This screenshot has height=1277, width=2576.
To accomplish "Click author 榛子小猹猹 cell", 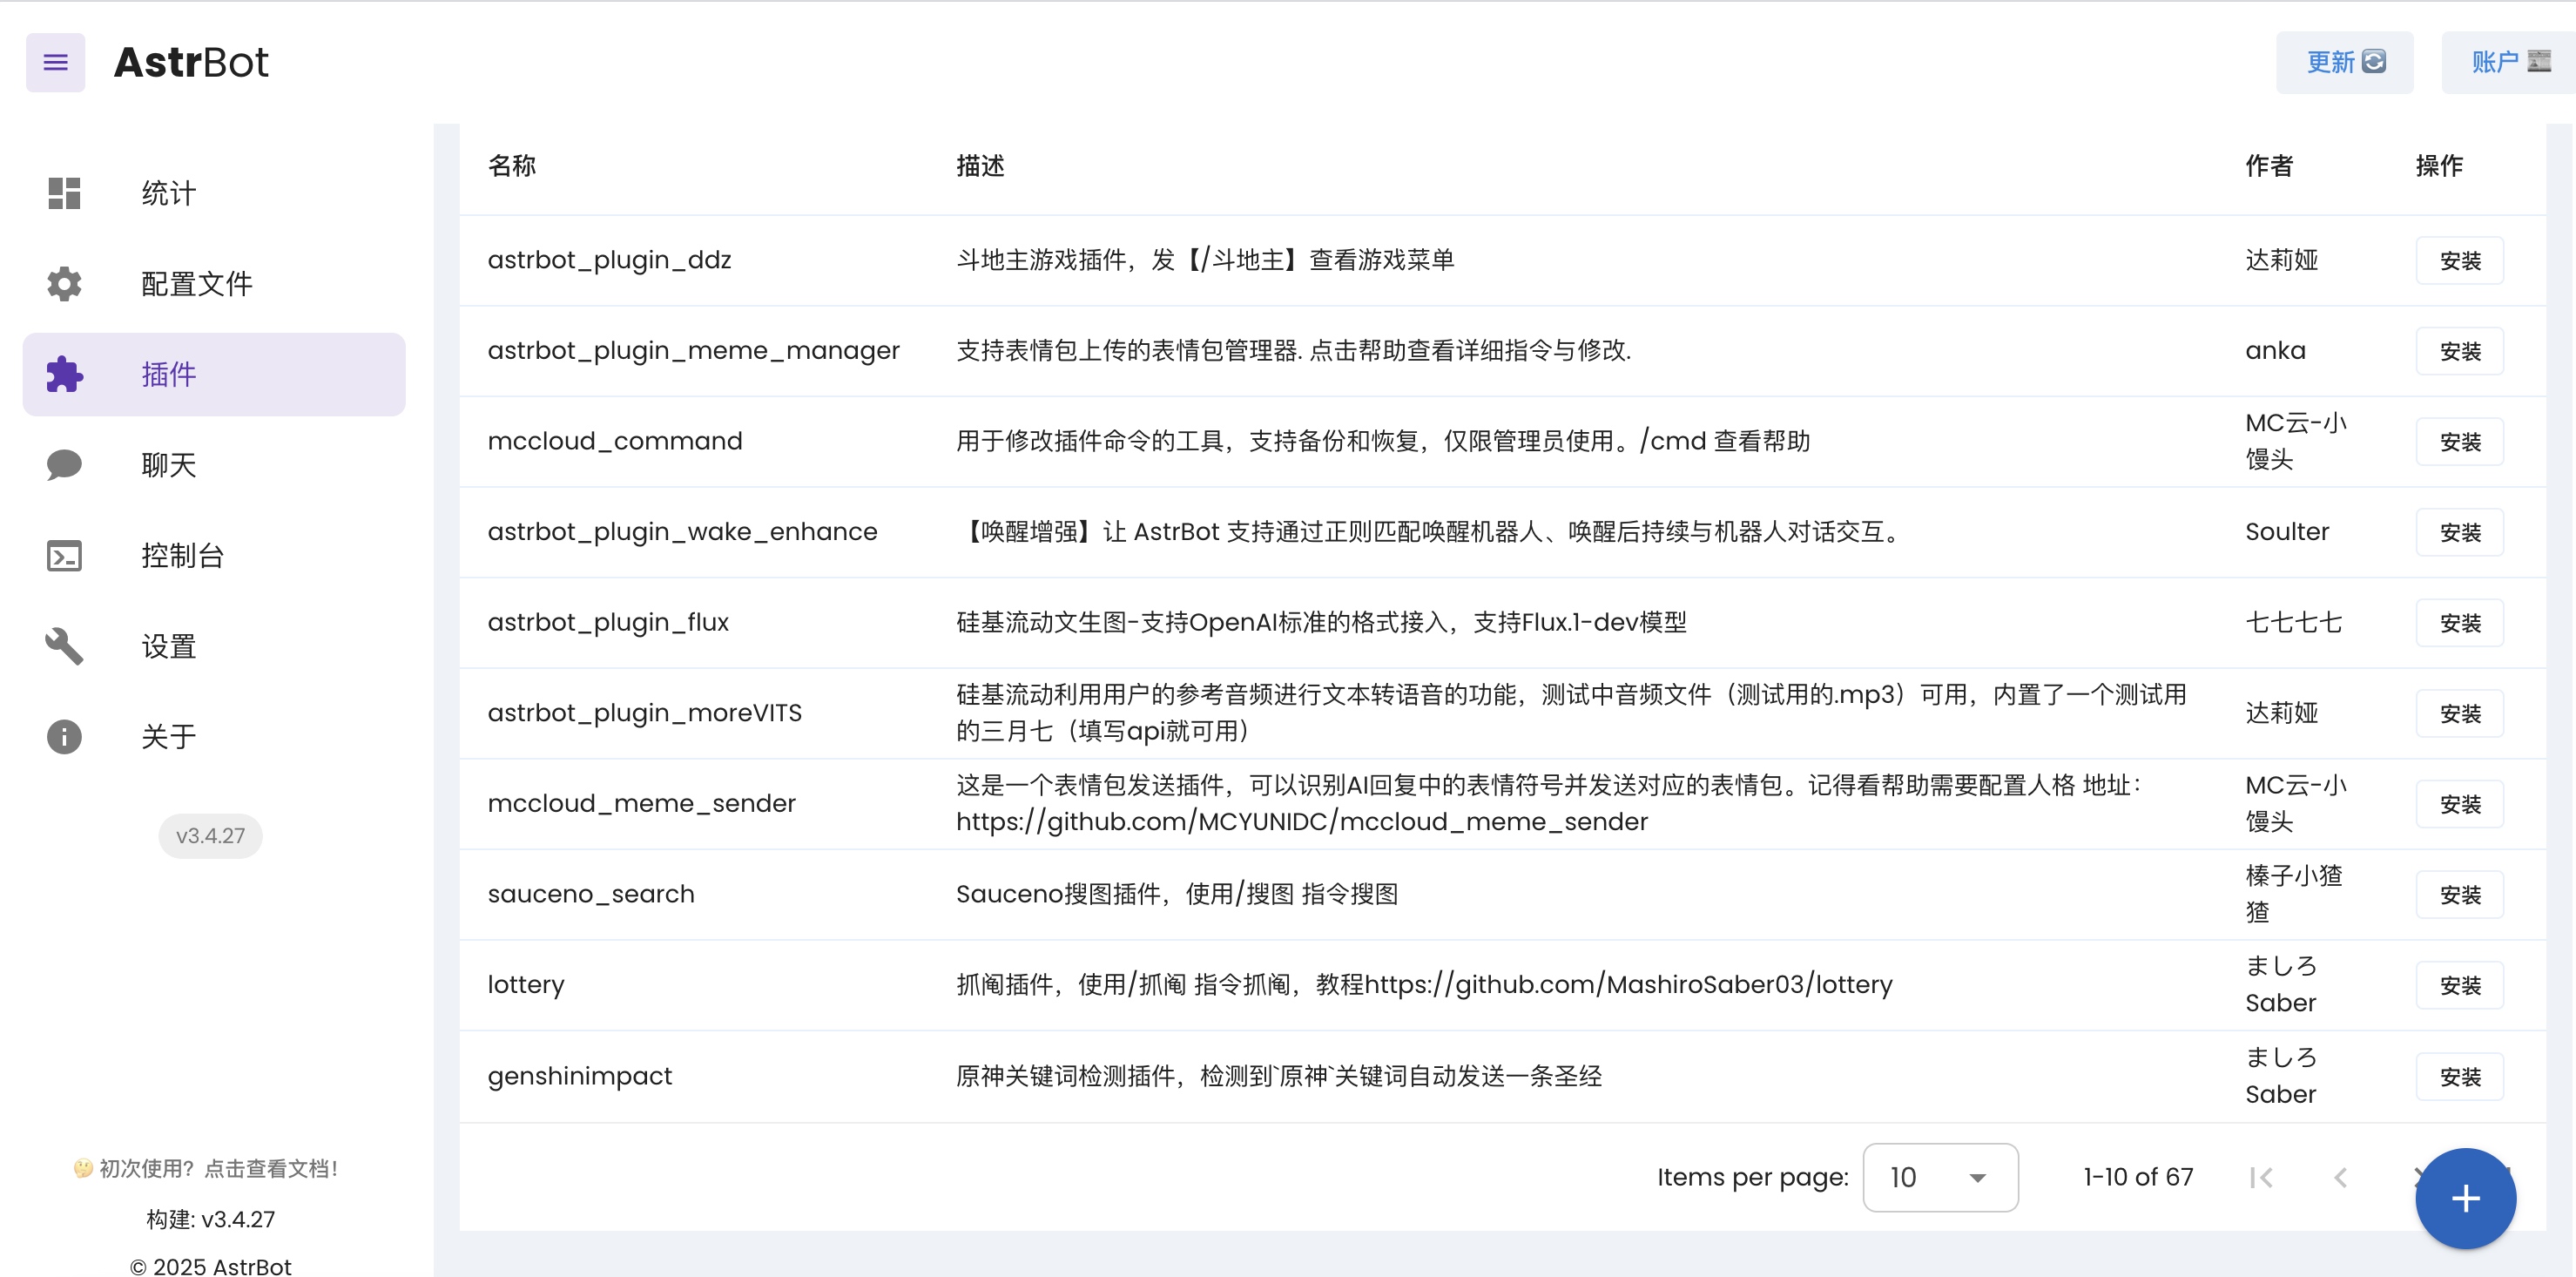I will (2293, 894).
